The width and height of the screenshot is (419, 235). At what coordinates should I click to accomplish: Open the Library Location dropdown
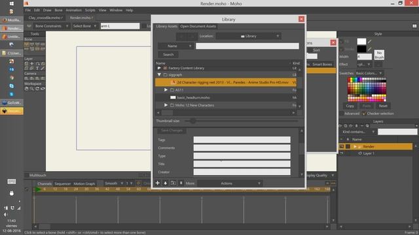click(248, 37)
